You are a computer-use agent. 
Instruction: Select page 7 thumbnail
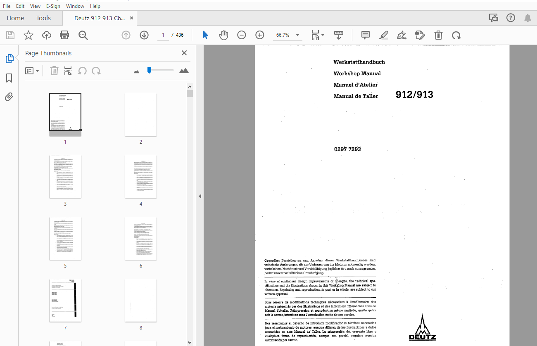click(65, 300)
